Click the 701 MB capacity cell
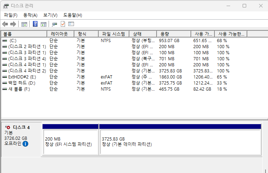This screenshot has height=173, width=268. [167, 59]
